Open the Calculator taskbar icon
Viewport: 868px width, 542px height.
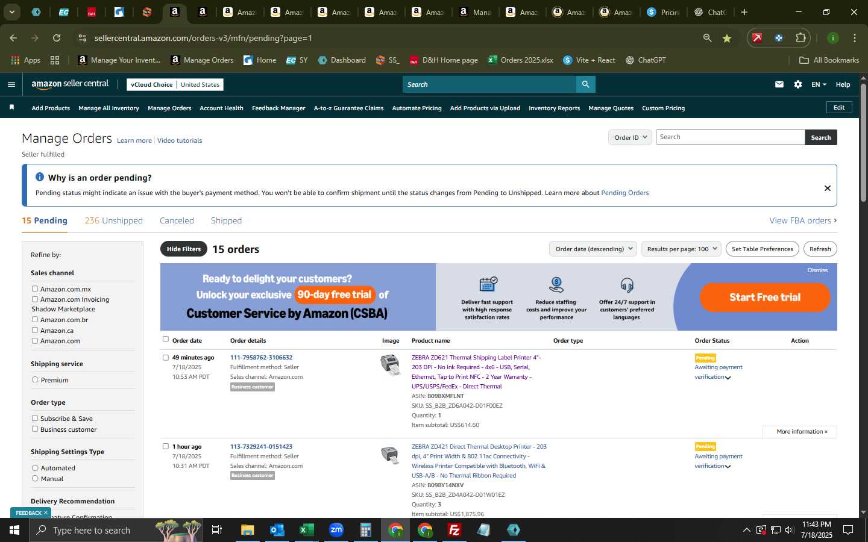(365, 530)
